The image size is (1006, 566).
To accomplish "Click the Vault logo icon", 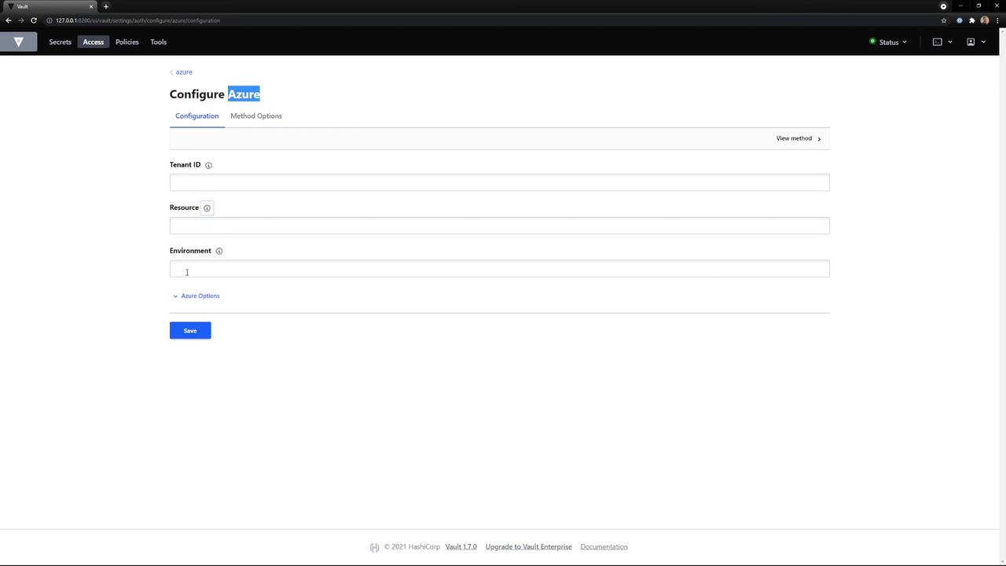I will (19, 42).
